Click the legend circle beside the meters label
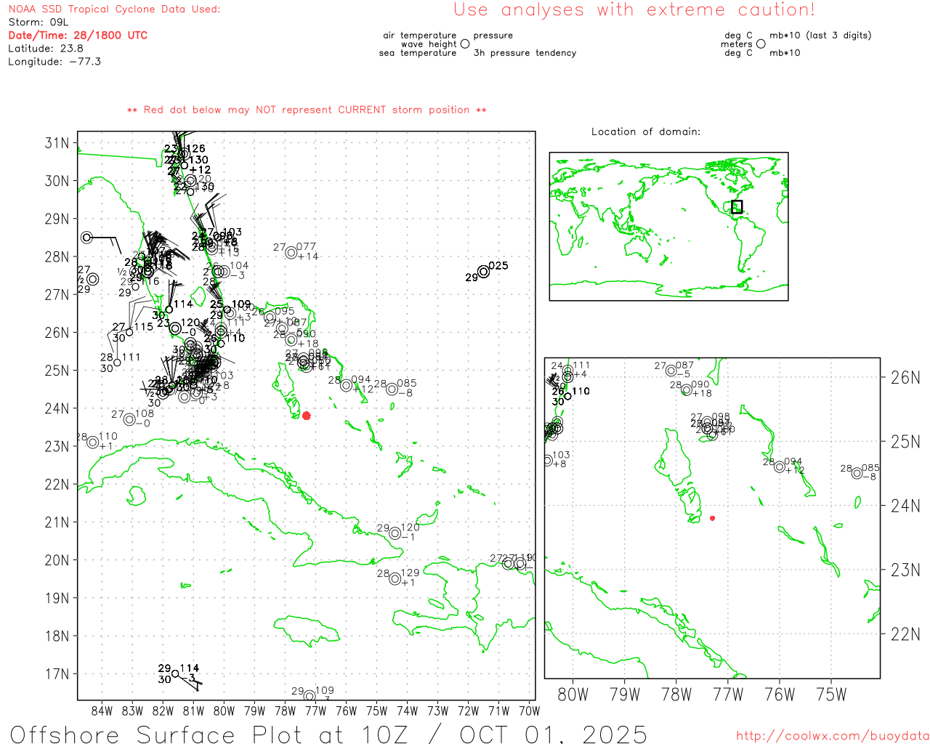The height and width of the screenshot is (744, 930). (761, 44)
